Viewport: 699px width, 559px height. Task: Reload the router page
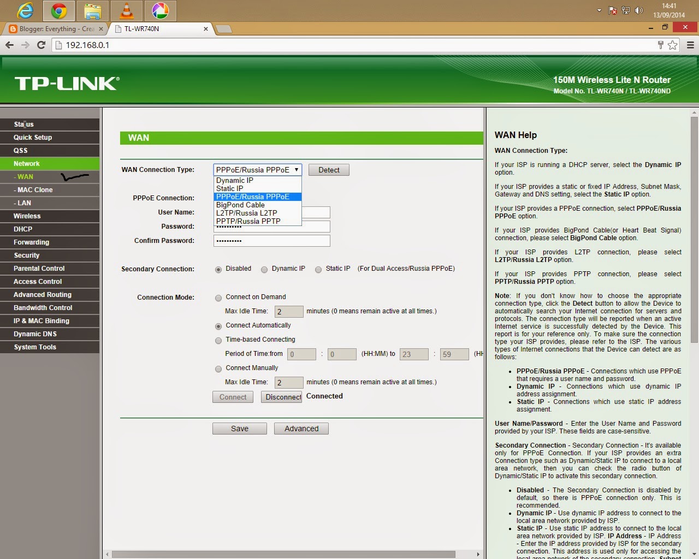(41, 45)
